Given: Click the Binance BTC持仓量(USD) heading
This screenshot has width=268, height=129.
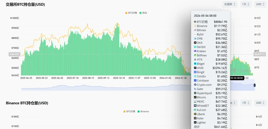Looking at the screenshot, I should (27, 103).
